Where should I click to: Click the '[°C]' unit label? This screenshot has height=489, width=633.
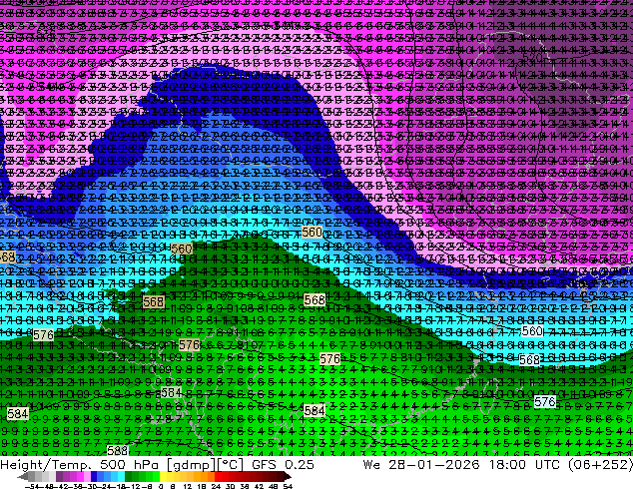coord(230,465)
